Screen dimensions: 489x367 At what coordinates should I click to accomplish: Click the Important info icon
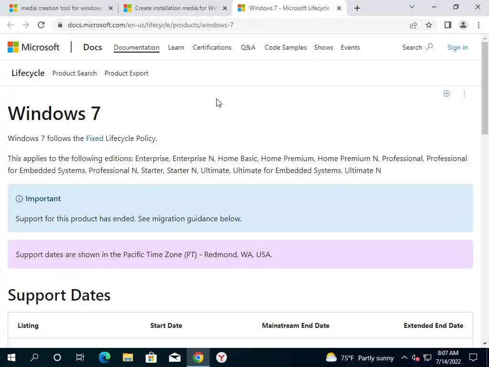[x=19, y=199]
